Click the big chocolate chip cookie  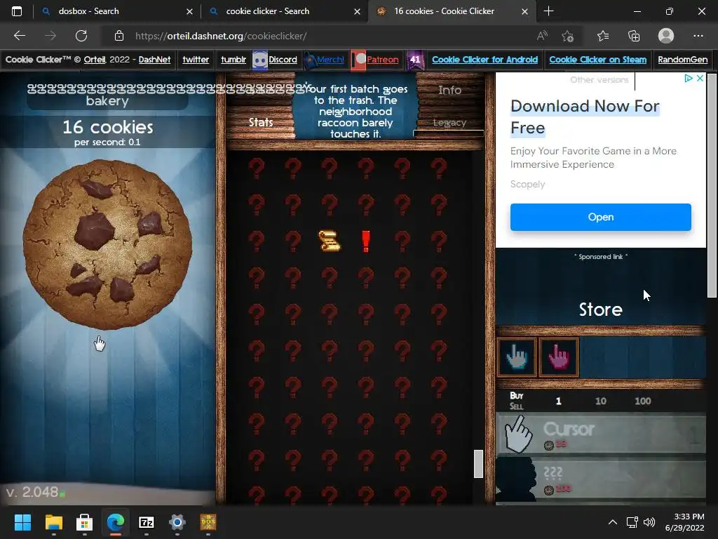pyautogui.click(x=107, y=244)
